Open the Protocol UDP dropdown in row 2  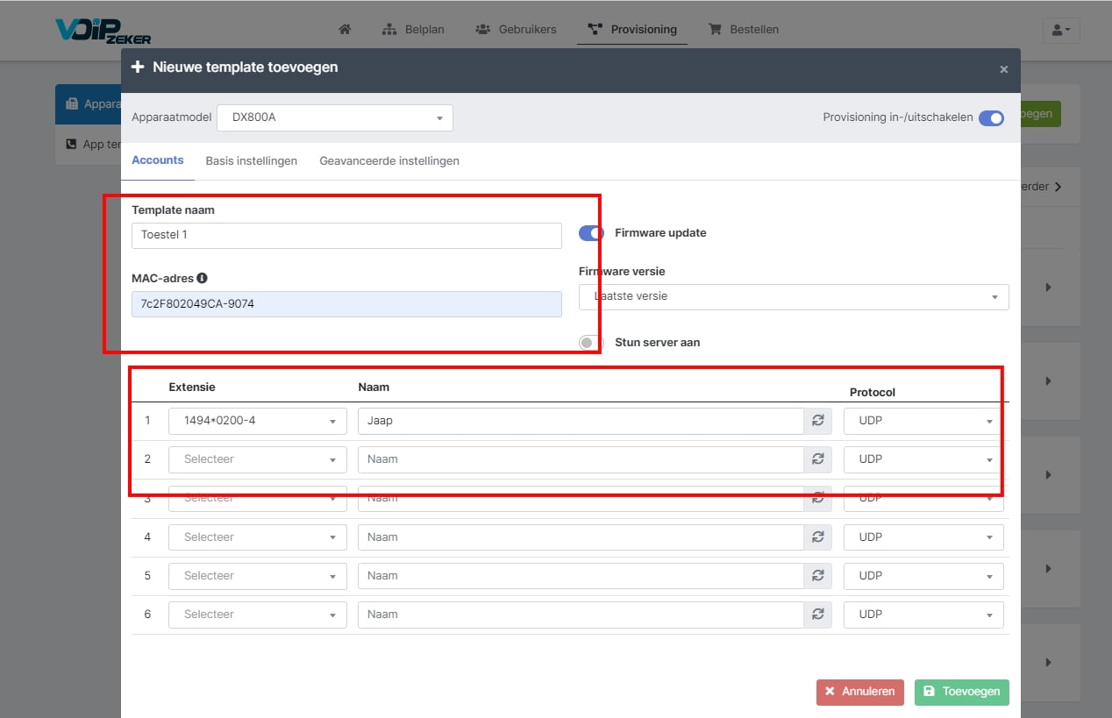coord(923,459)
